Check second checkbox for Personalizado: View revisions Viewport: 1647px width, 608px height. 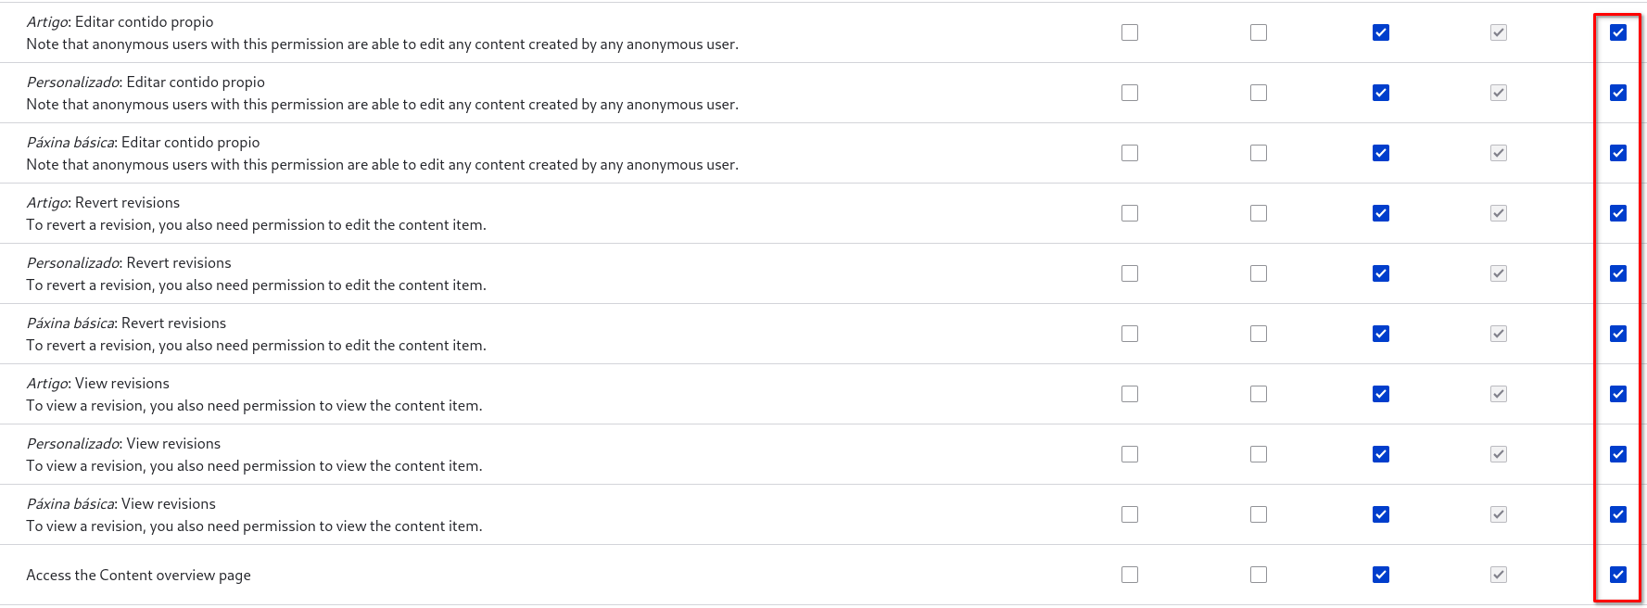(x=1259, y=454)
